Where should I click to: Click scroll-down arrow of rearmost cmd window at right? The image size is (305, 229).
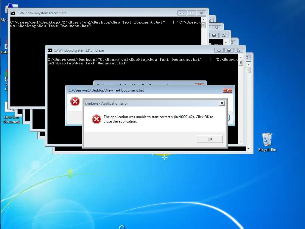pyautogui.click(x=248, y=149)
